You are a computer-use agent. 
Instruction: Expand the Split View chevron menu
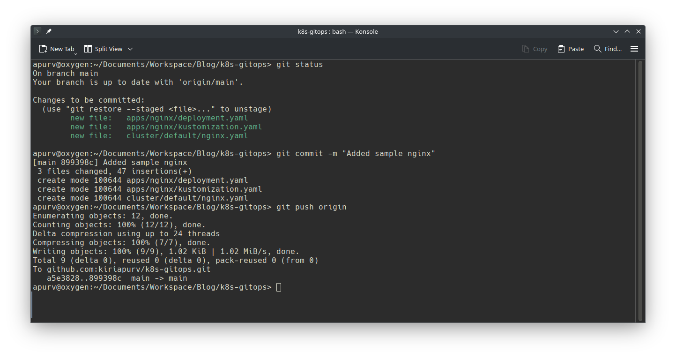pyautogui.click(x=130, y=49)
